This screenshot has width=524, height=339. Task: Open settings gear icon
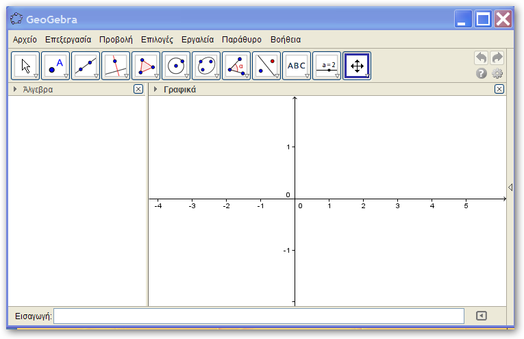[x=497, y=73]
